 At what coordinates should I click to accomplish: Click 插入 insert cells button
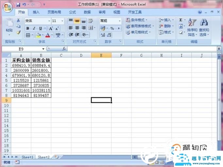pos(166,20)
